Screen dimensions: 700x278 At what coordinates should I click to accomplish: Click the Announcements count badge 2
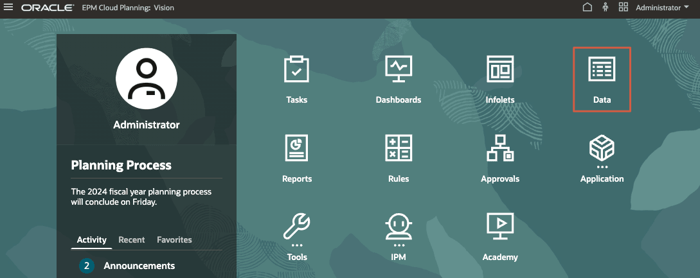click(x=87, y=266)
